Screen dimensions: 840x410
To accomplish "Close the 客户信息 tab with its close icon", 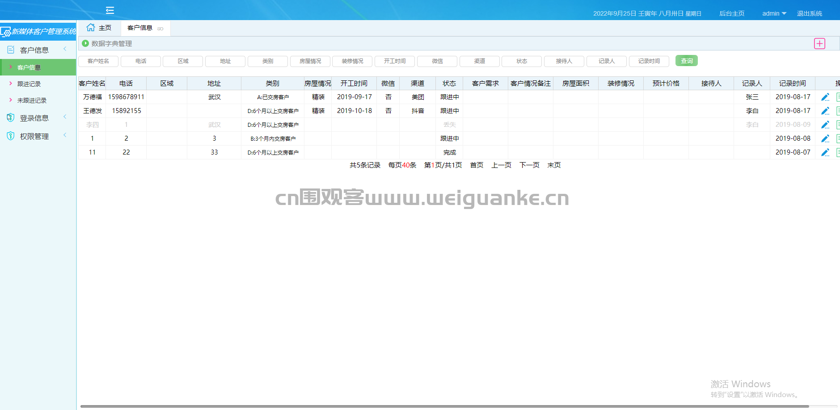I will tap(160, 29).
